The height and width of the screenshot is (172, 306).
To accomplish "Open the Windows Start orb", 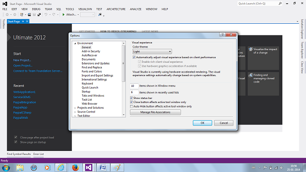I will tap(6, 168).
